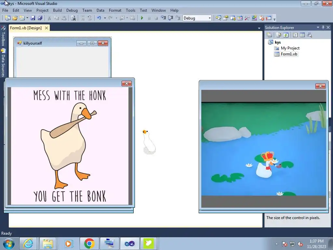Click the Navigate Forward icon
This screenshot has height=250, width=333.
pos(133,18)
